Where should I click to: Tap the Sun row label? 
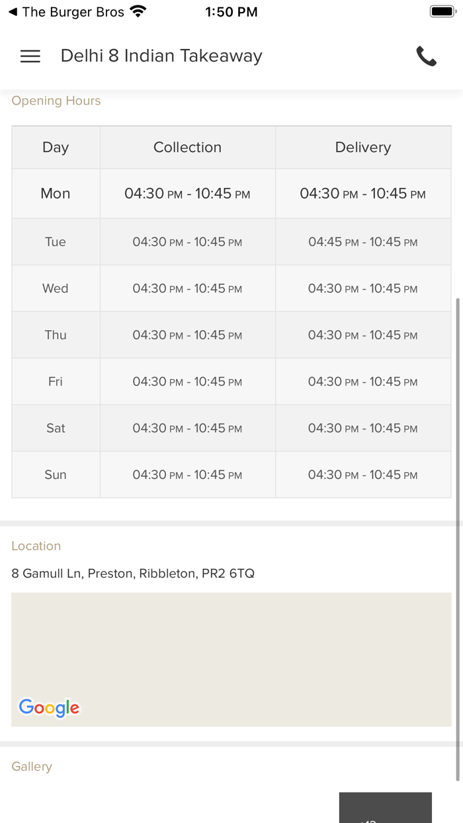click(56, 475)
